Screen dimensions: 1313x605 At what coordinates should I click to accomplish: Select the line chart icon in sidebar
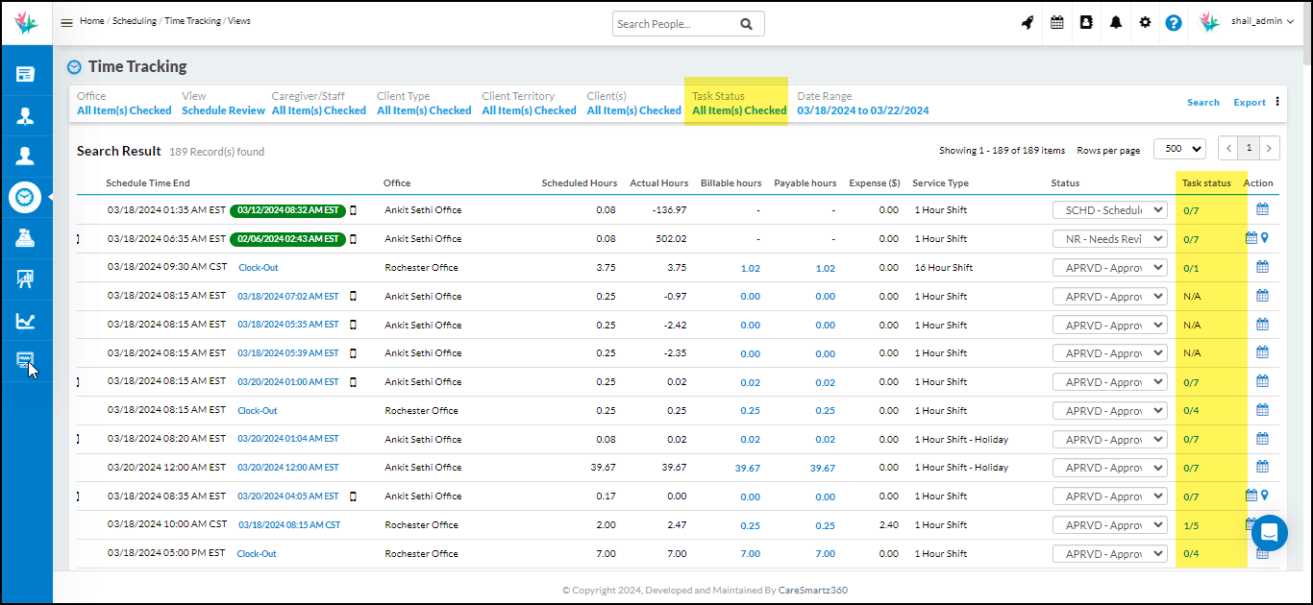tap(26, 321)
